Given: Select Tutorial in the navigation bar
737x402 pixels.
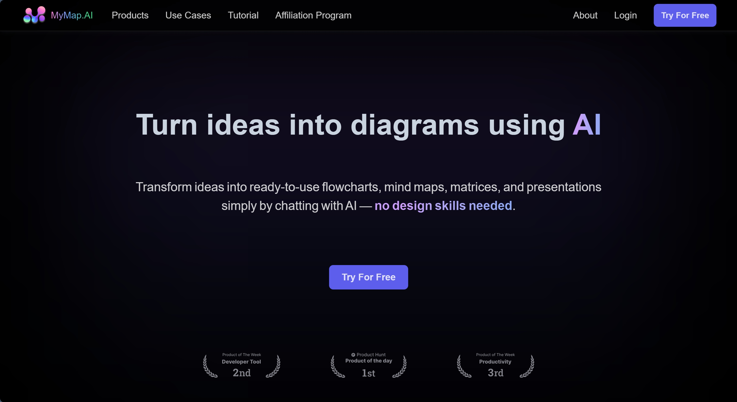Looking at the screenshot, I should click(x=243, y=15).
